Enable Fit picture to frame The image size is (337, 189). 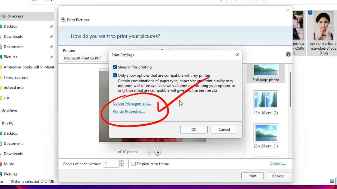tap(134, 164)
